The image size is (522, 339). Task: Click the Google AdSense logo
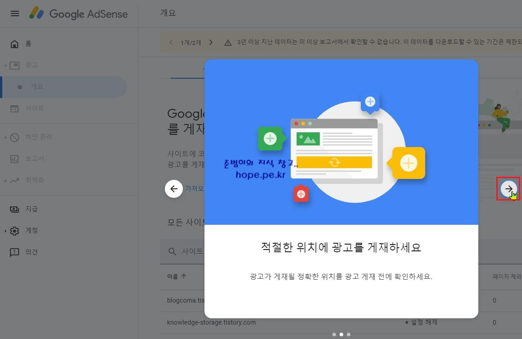pyautogui.click(x=78, y=13)
